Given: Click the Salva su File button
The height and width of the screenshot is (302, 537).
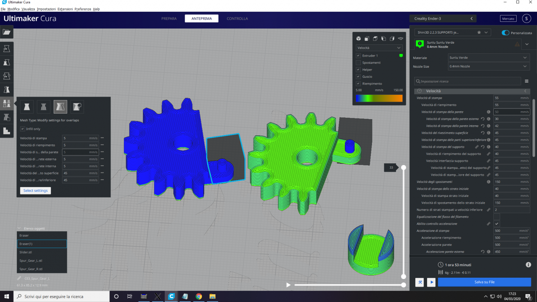Looking at the screenshot, I should tap(484, 282).
